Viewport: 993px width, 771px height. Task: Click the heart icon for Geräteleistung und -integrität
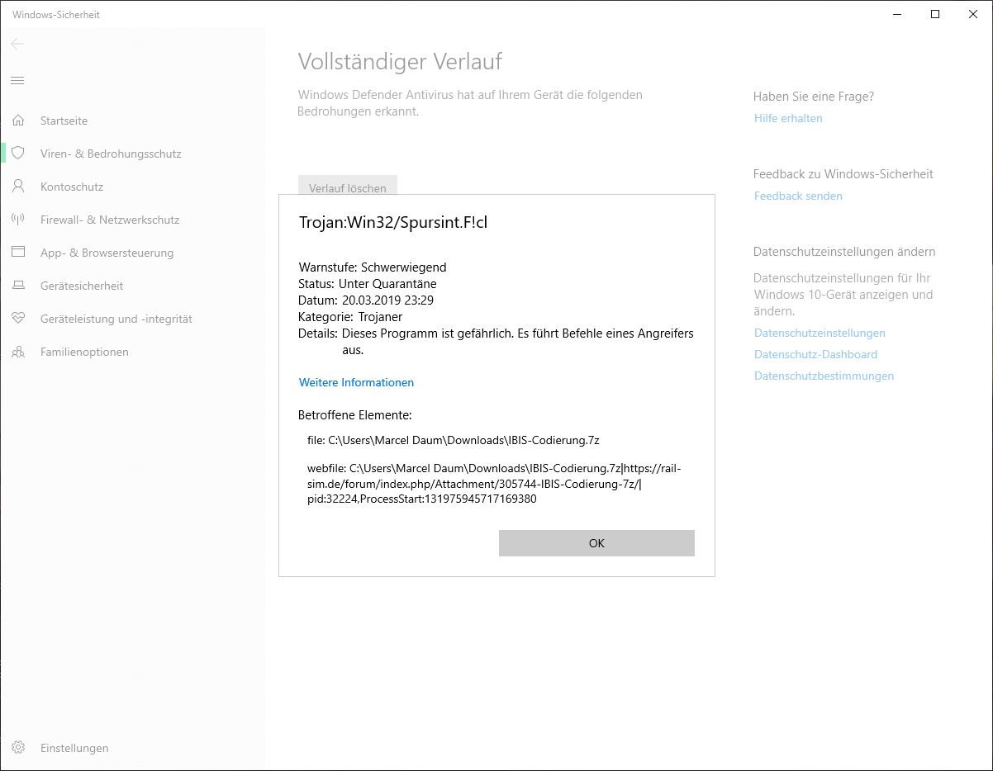(18, 319)
